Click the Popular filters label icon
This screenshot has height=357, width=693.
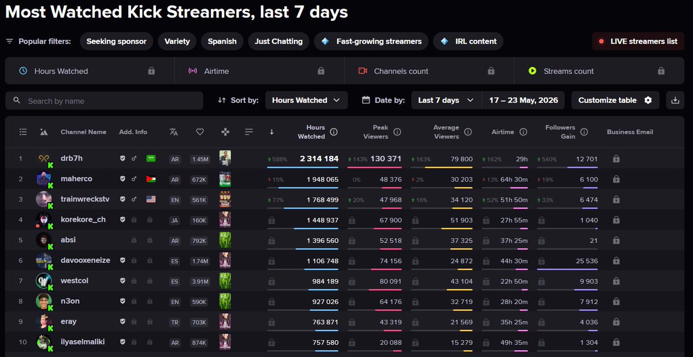[x=9, y=42]
